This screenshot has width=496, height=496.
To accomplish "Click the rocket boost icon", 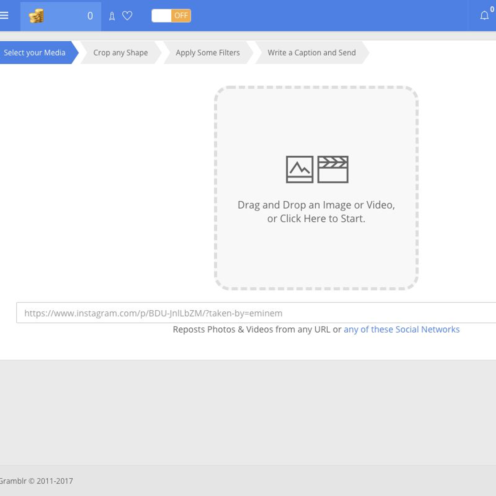I will point(112,16).
